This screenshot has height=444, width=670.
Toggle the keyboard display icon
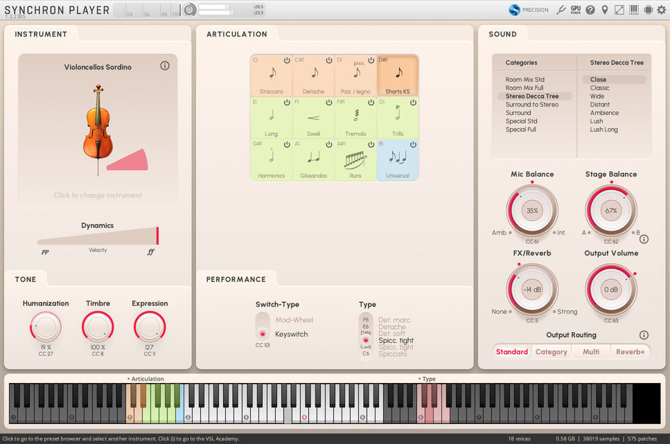coord(634,10)
